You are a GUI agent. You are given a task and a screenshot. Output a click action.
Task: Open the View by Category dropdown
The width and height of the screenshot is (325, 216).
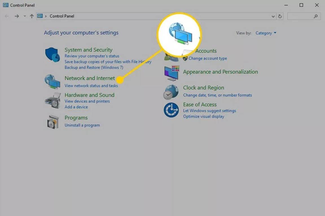(266, 33)
